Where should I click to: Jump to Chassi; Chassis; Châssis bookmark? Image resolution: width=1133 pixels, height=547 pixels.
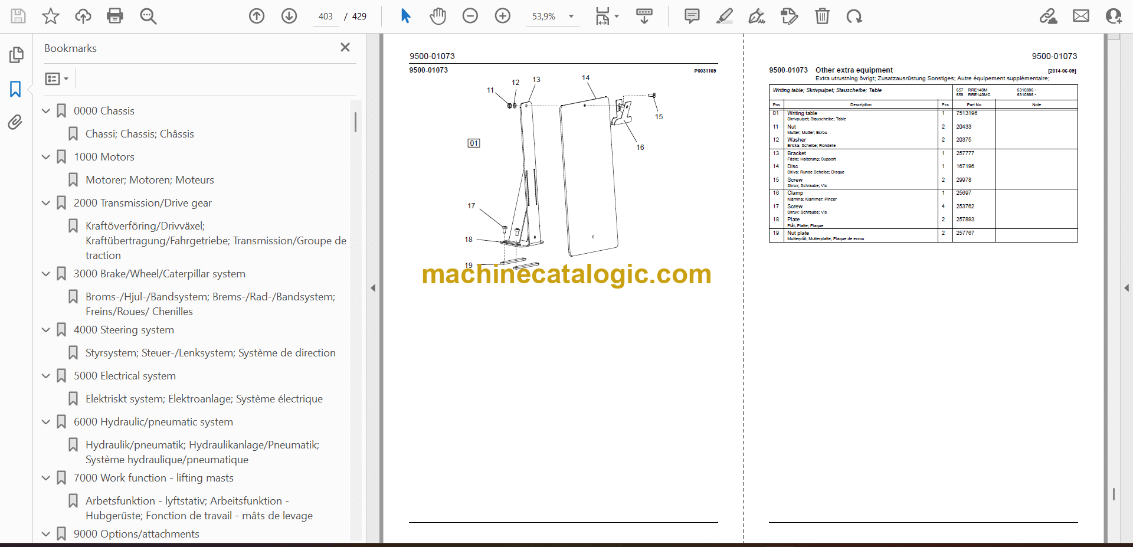tap(140, 134)
